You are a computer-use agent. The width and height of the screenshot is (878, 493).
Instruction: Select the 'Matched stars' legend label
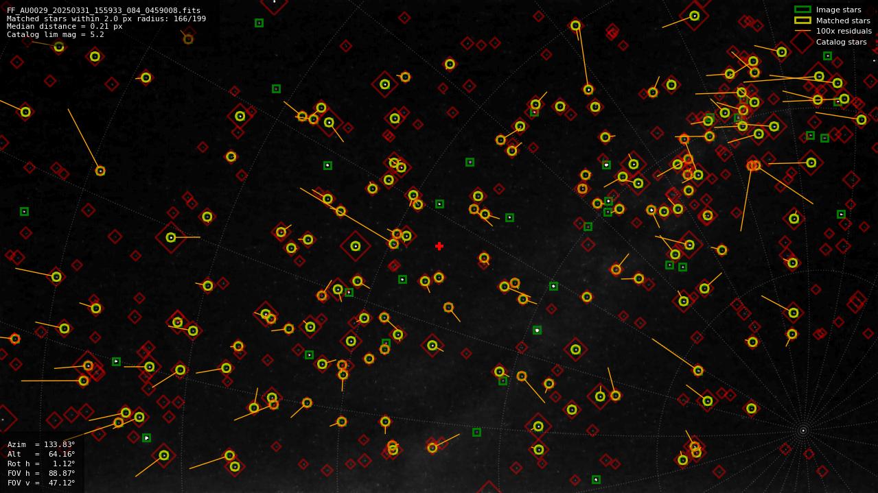click(843, 21)
